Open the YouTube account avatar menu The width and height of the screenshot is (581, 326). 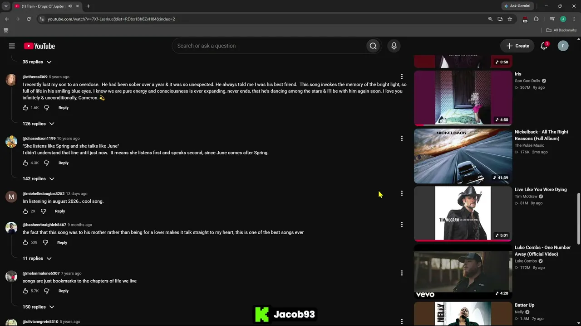[563, 46]
